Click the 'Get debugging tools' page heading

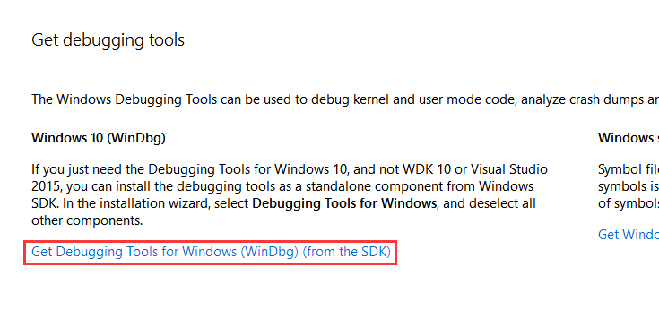point(108,40)
